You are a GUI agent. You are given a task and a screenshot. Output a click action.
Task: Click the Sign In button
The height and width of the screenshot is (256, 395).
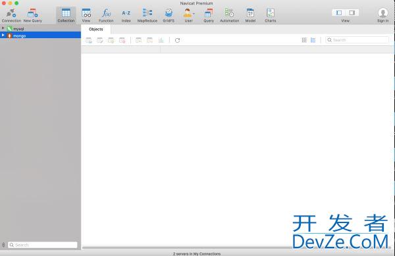(382, 15)
